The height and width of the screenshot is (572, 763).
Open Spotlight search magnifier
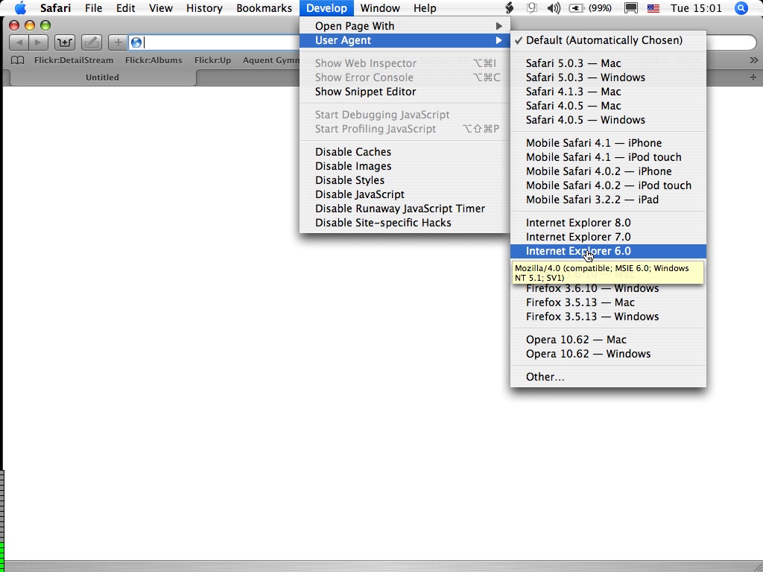(x=741, y=7)
